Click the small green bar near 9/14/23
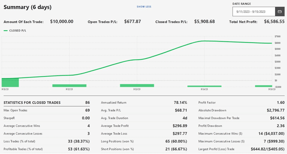Image resolution: width=287 pixels, height=154 pixels. (x=204, y=86)
